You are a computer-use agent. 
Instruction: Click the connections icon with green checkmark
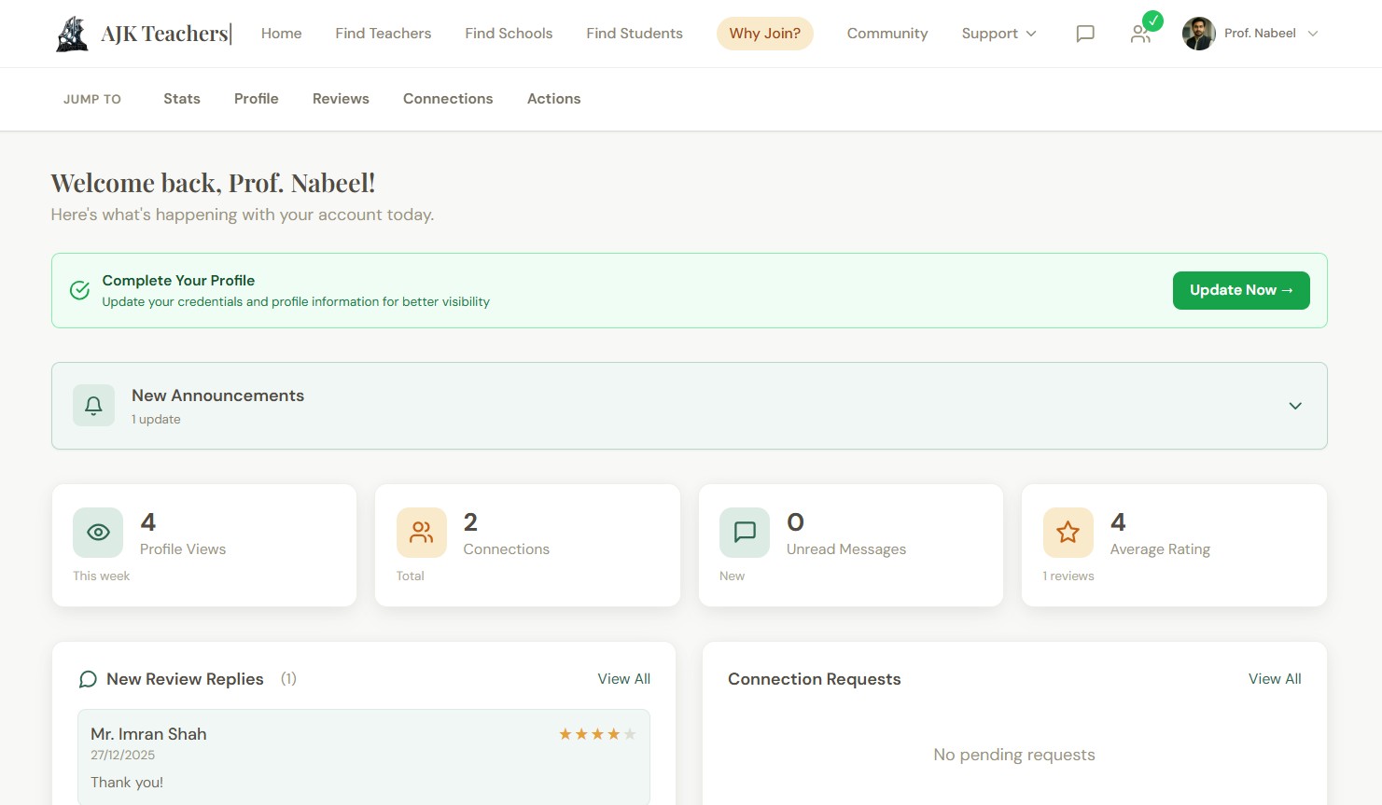pyautogui.click(x=1141, y=34)
